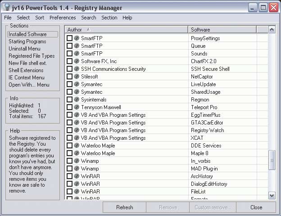The image size is (281, 216).
Task: Open the Search menu
Action: tap(89, 18)
